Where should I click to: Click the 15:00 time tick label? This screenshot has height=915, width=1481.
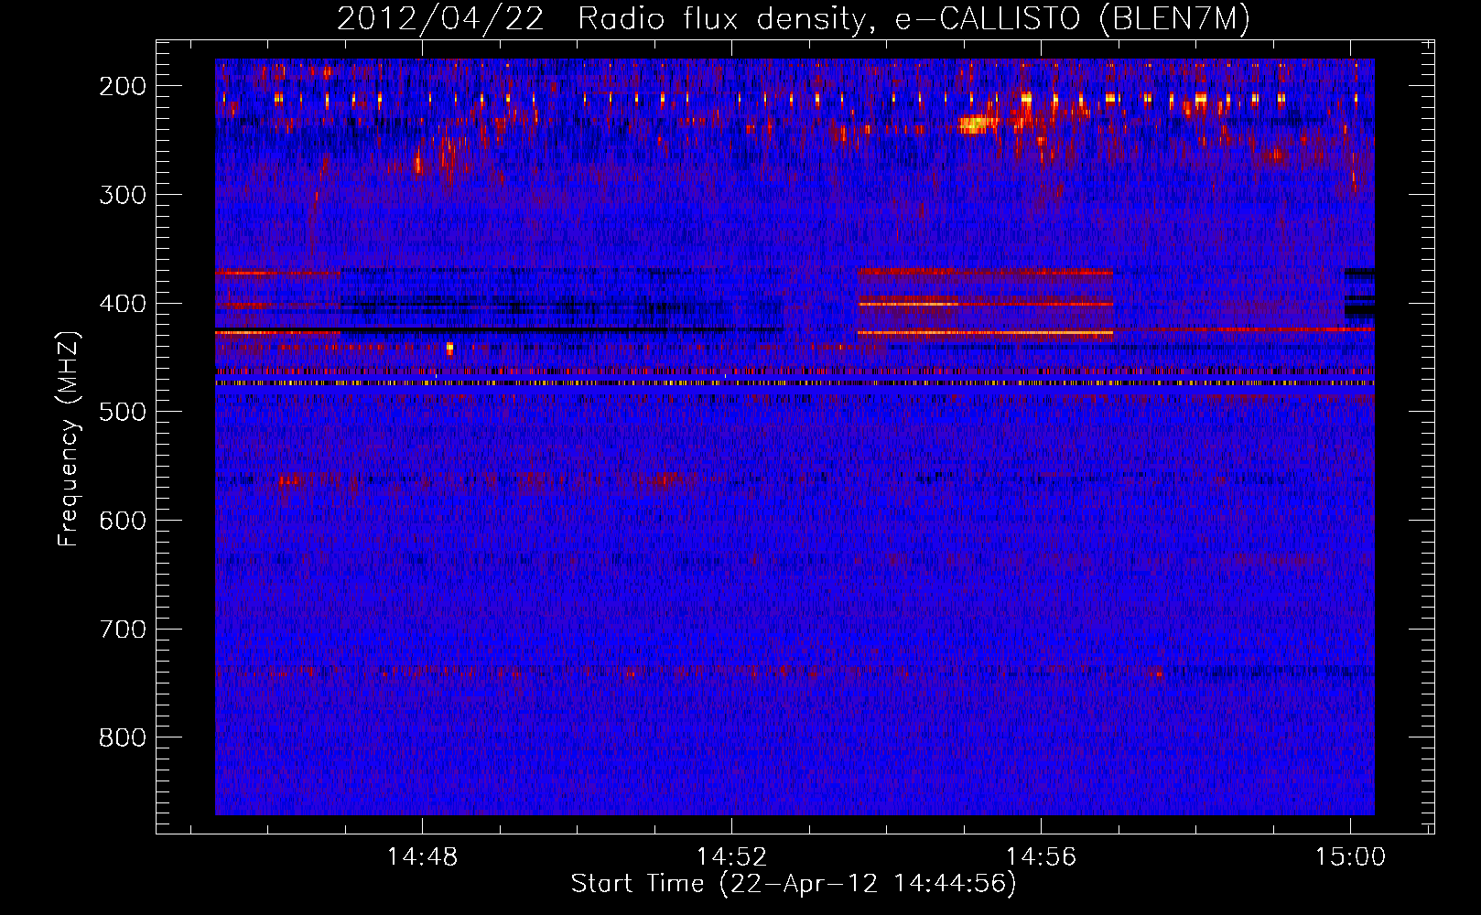[x=1350, y=857]
